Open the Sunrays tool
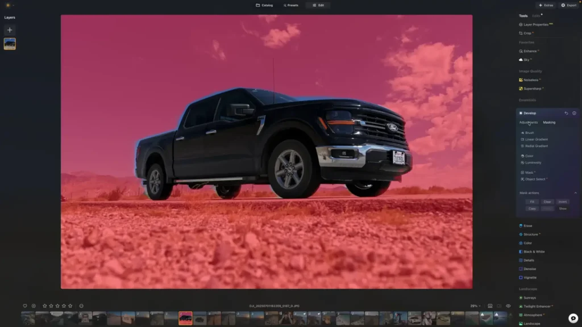Screen dimensions: 582x327 pyautogui.click(x=529, y=297)
